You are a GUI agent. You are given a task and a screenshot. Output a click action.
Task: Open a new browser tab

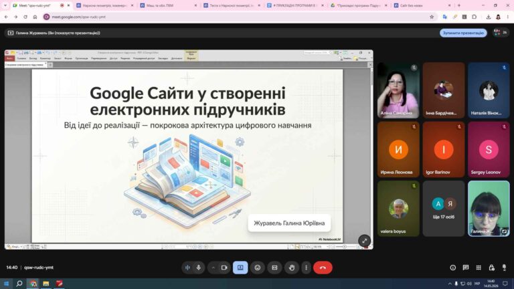coord(459,5)
